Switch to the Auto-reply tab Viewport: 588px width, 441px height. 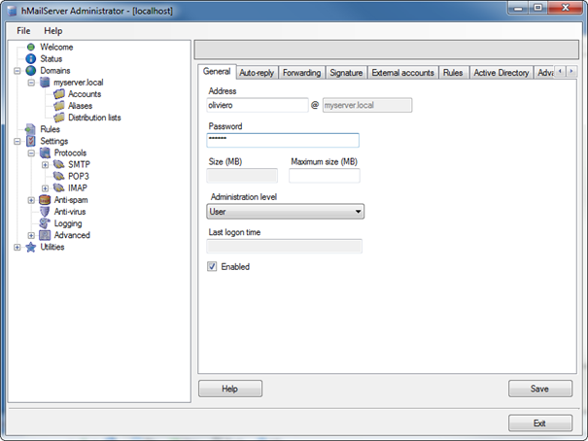click(x=257, y=73)
